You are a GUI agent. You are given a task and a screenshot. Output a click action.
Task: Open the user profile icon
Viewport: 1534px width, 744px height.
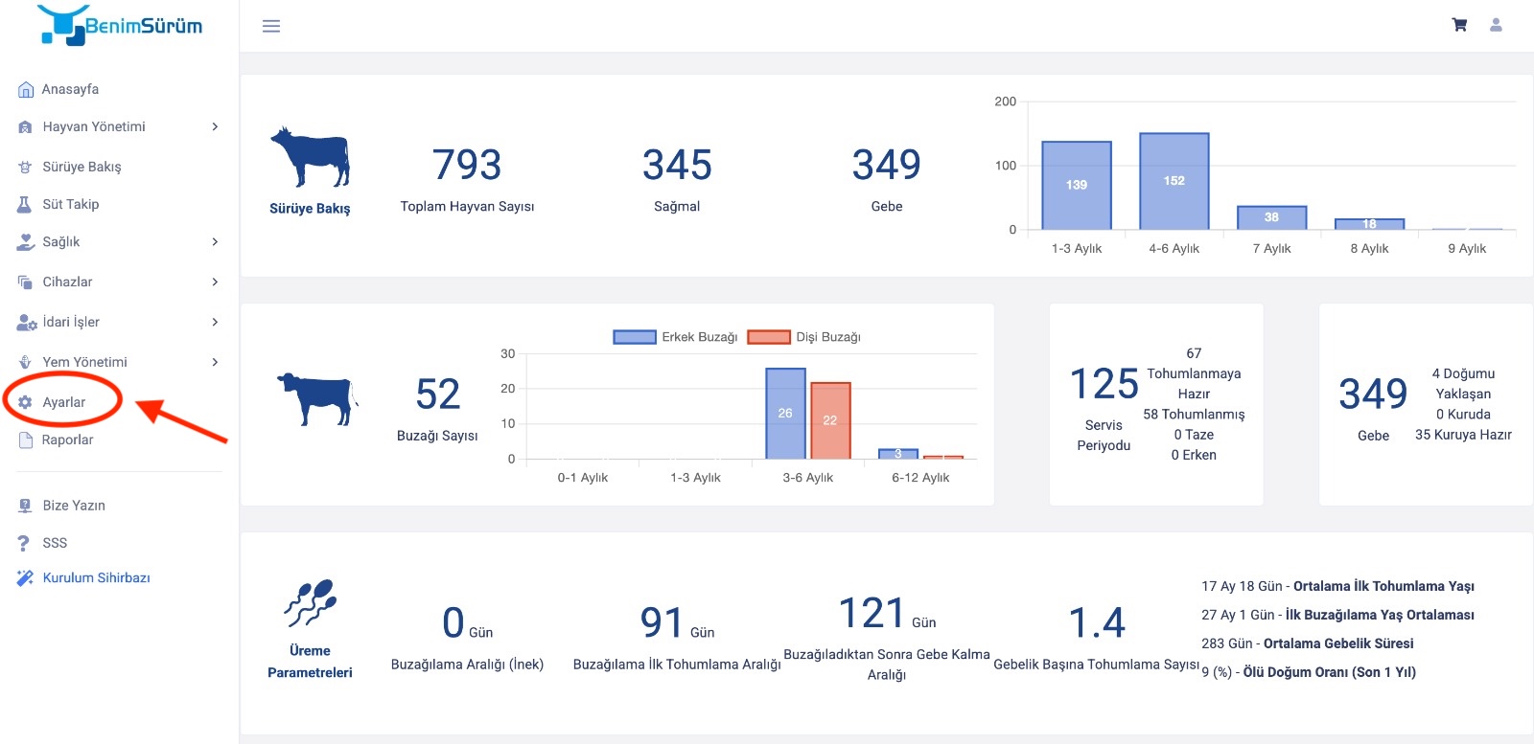pyautogui.click(x=1496, y=25)
